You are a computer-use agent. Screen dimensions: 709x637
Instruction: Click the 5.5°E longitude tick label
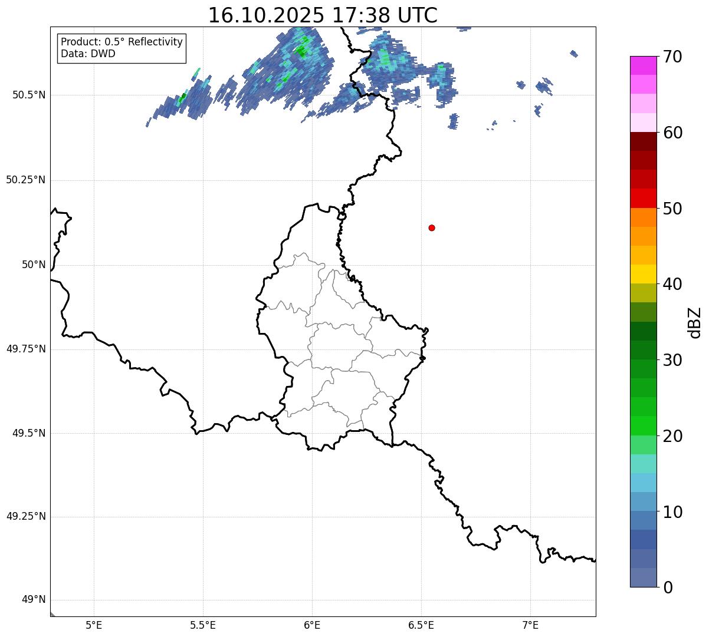tap(203, 625)
